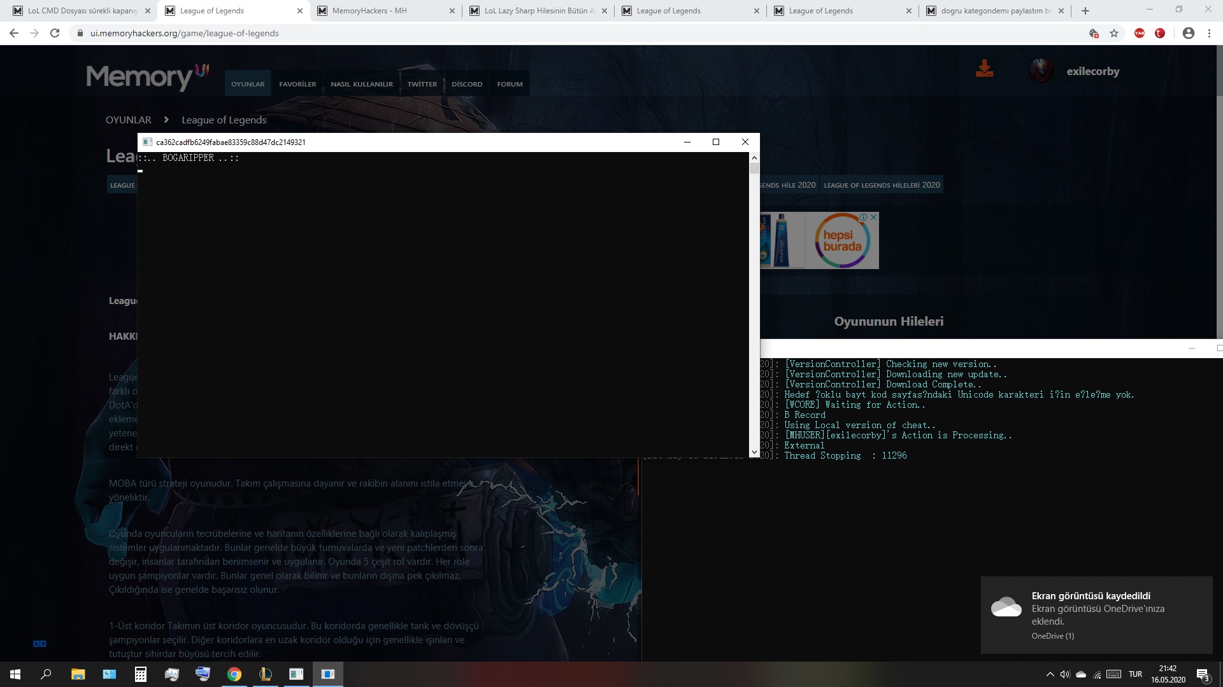Close the 'LoL Lazy Sharp Hilesinin' tab
The image size is (1223, 687).
pos(604,11)
